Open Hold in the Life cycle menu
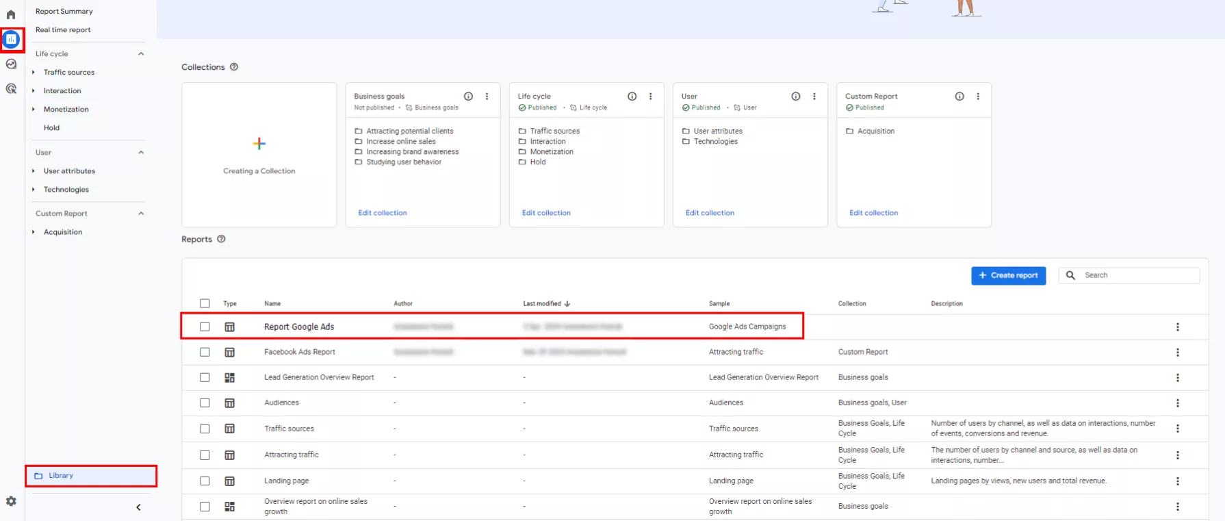 click(x=52, y=127)
